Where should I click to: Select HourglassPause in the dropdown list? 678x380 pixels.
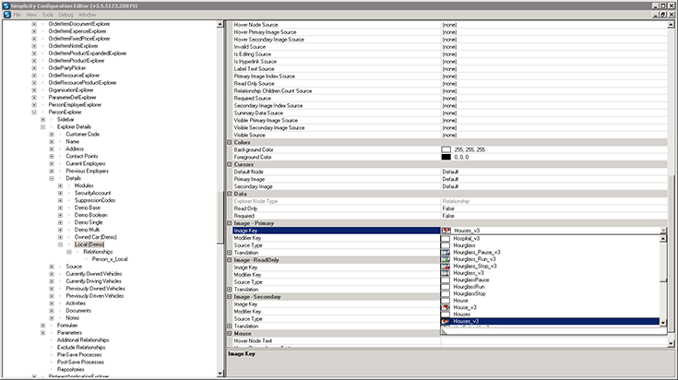(470, 279)
